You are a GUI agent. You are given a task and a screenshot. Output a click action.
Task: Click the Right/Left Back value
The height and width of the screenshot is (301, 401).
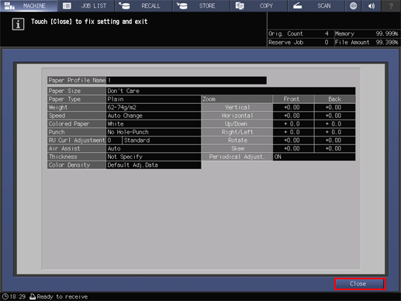335,132
